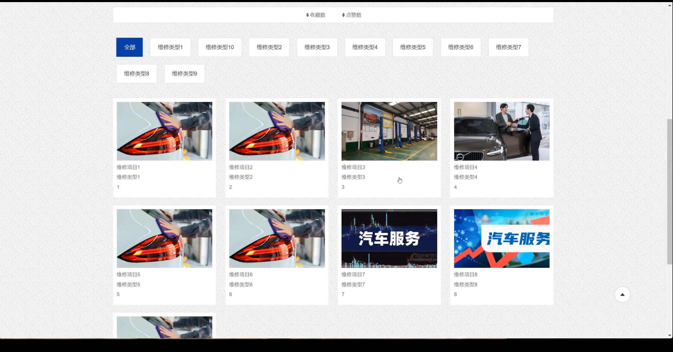The width and height of the screenshot is (673, 352).
Task: Click 维修类型4 label under 维修项目4
Action: pyautogui.click(x=466, y=177)
